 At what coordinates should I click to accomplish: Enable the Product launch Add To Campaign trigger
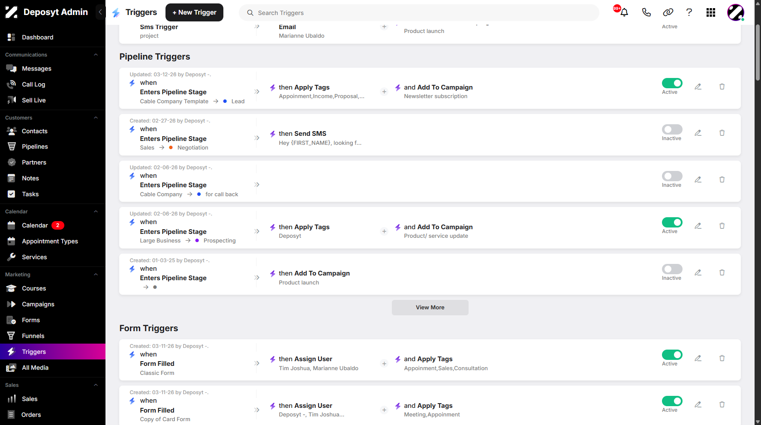coord(672,269)
